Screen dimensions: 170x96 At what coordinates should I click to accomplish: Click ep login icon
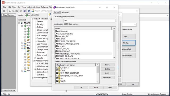(x=59, y=78)
